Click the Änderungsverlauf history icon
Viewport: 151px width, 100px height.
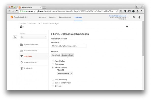[22, 62]
